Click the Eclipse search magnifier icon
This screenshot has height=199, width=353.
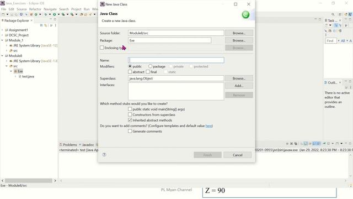point(333,14)
